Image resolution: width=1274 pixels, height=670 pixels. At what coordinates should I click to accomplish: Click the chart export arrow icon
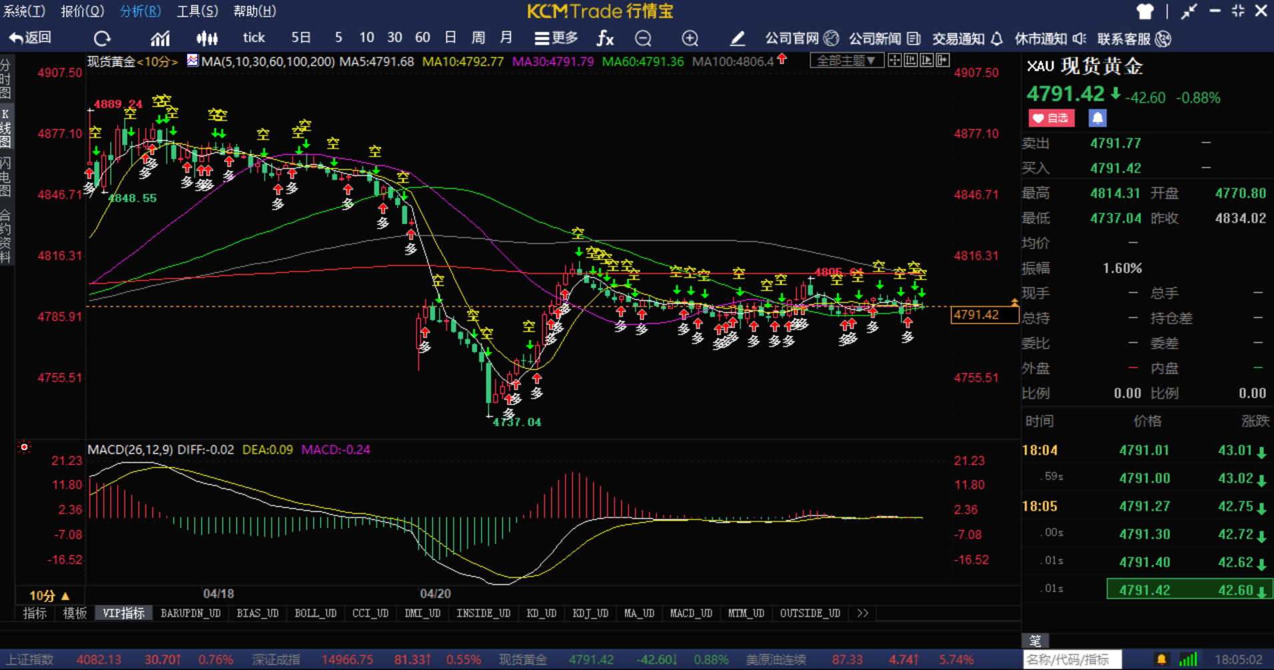pyautogui.click(x=942, y=61)
